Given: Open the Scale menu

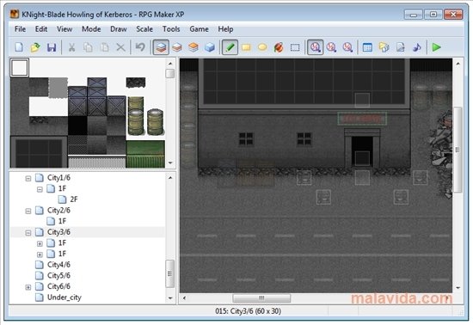Looking at the screenshot, I should 144,29.
